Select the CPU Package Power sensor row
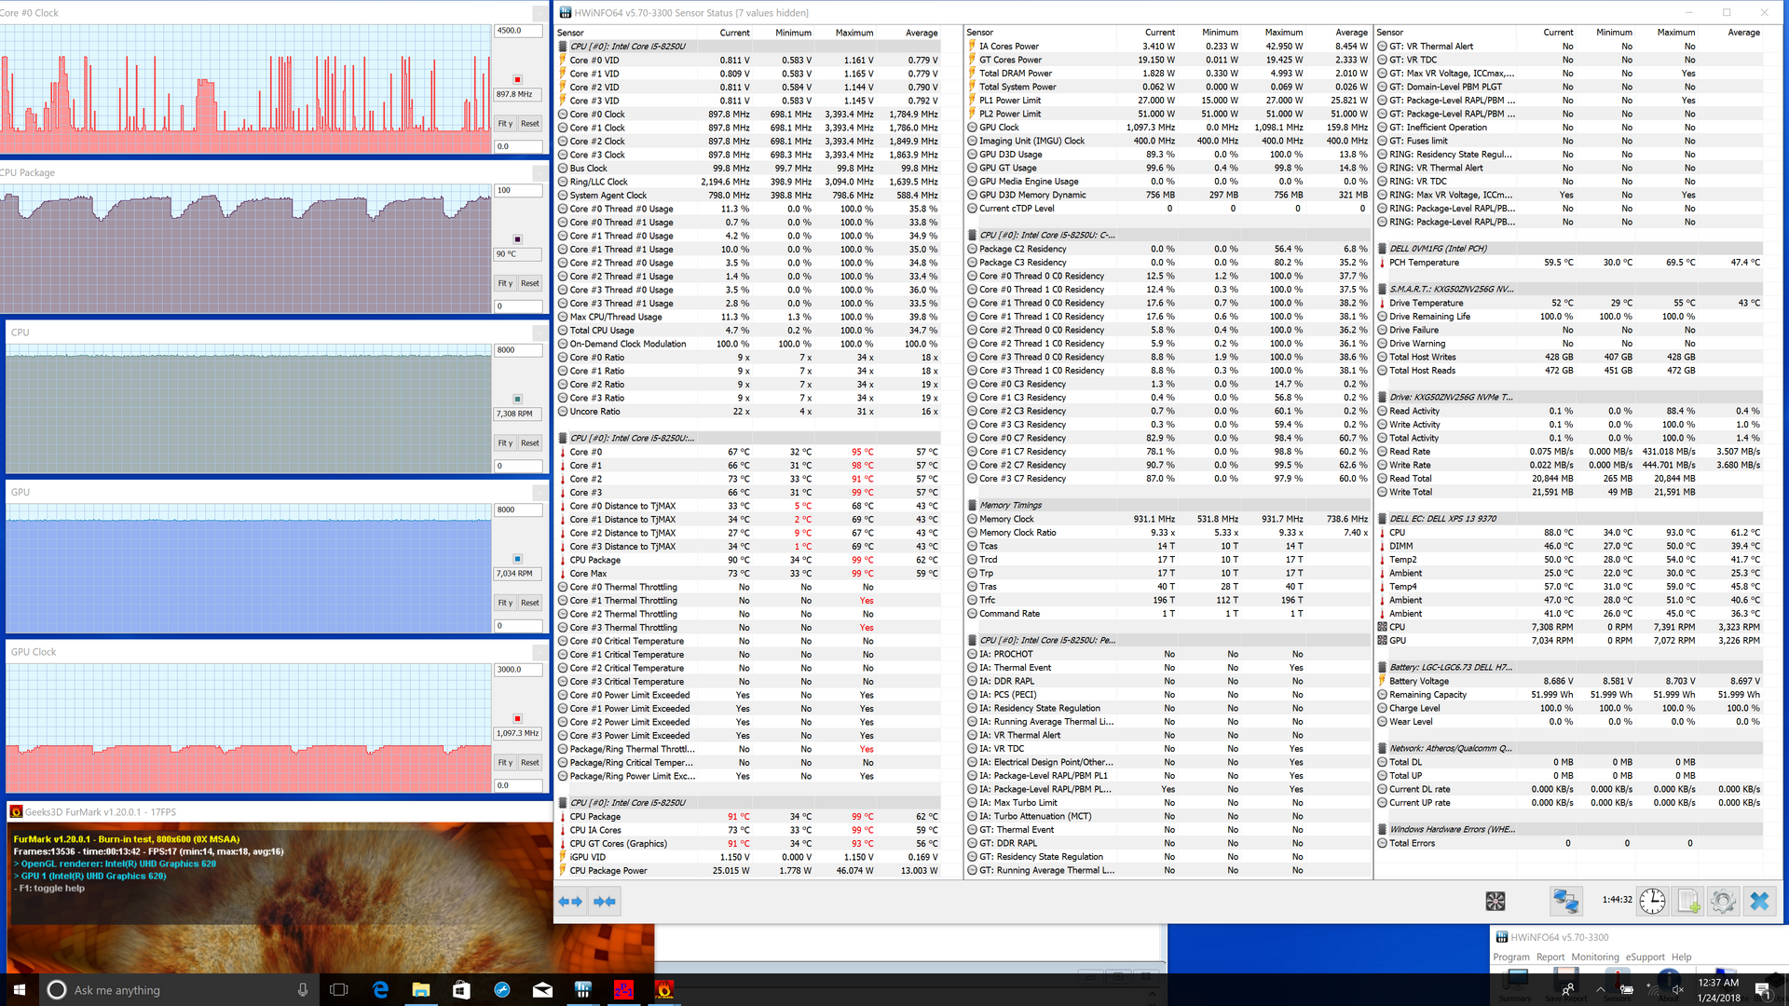The height and width of the screenshot is (1006, 1789). (x=608, y=870)
